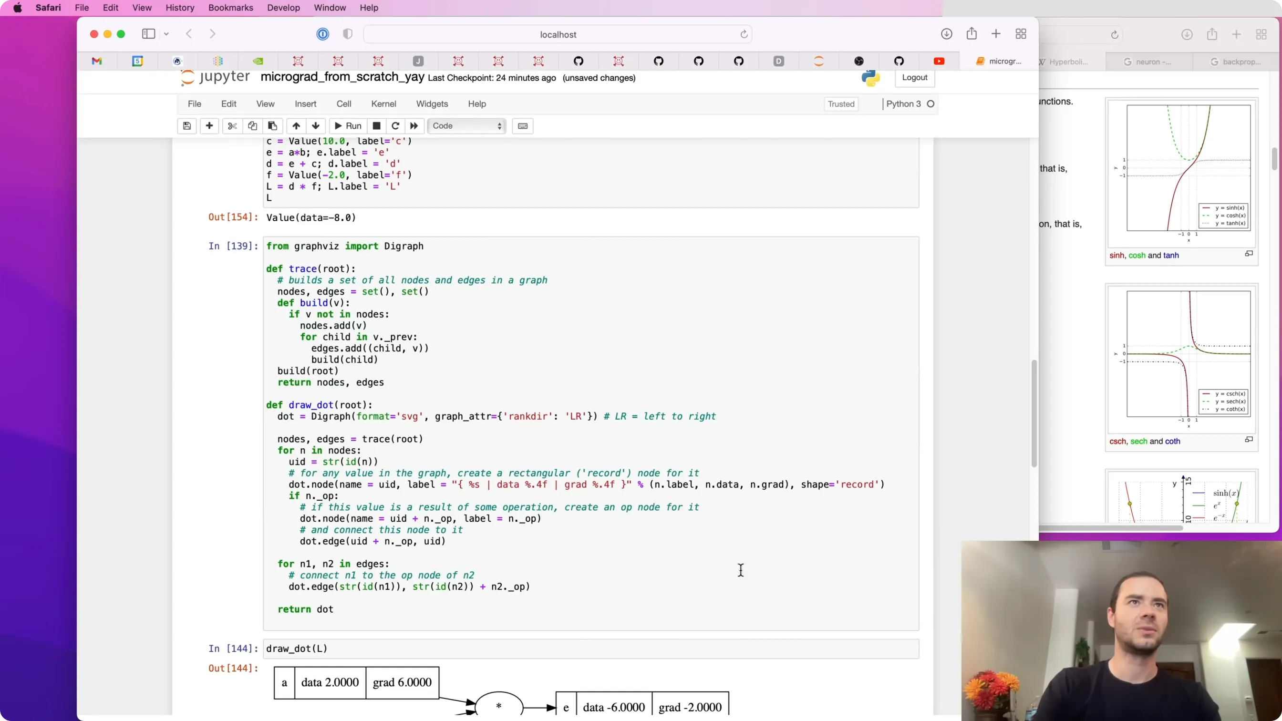
Task: Click the Trusted notebook button
Action: tap(841, 104)
